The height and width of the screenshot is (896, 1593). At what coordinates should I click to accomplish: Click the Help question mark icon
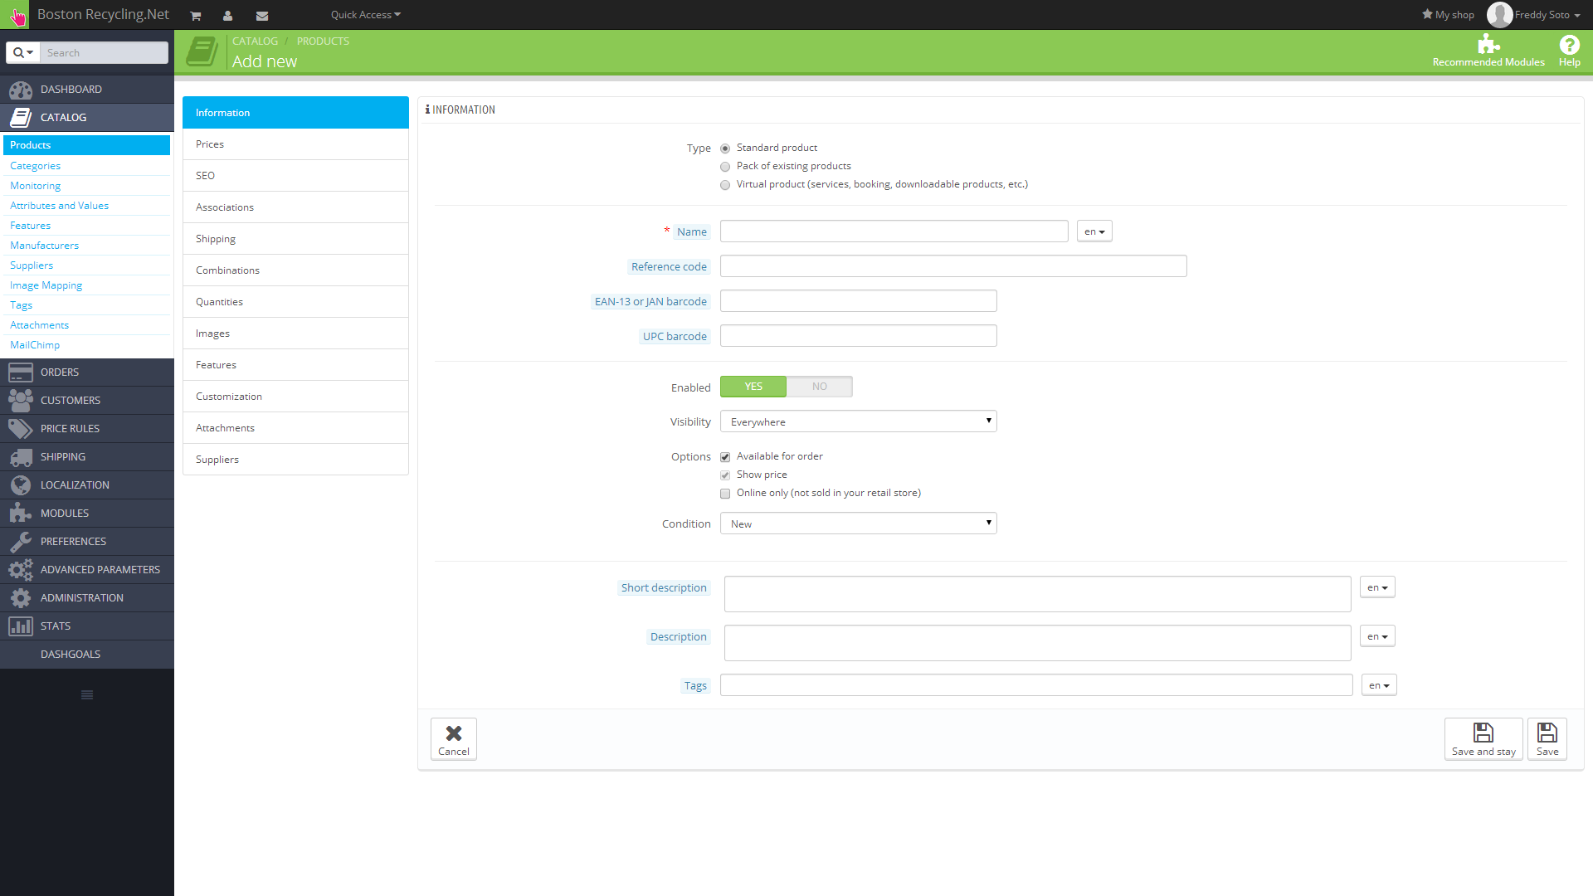1569,45
